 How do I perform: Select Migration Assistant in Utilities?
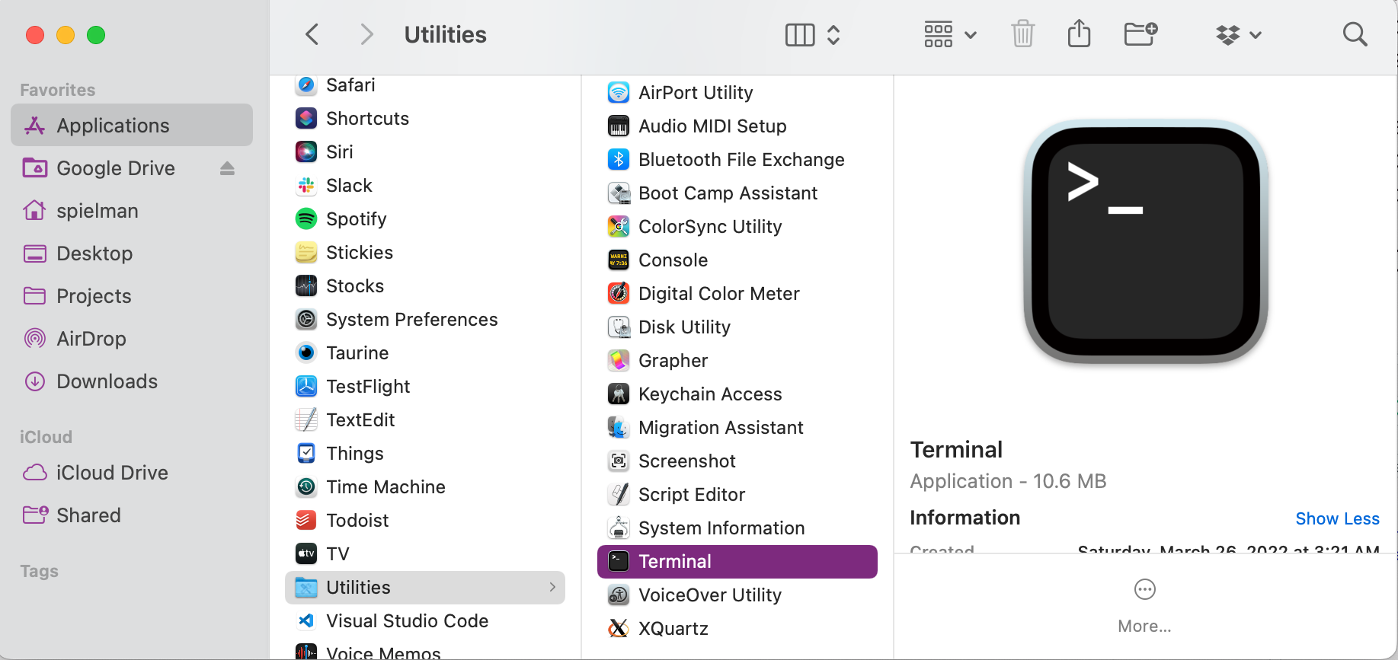click(737, 428)
